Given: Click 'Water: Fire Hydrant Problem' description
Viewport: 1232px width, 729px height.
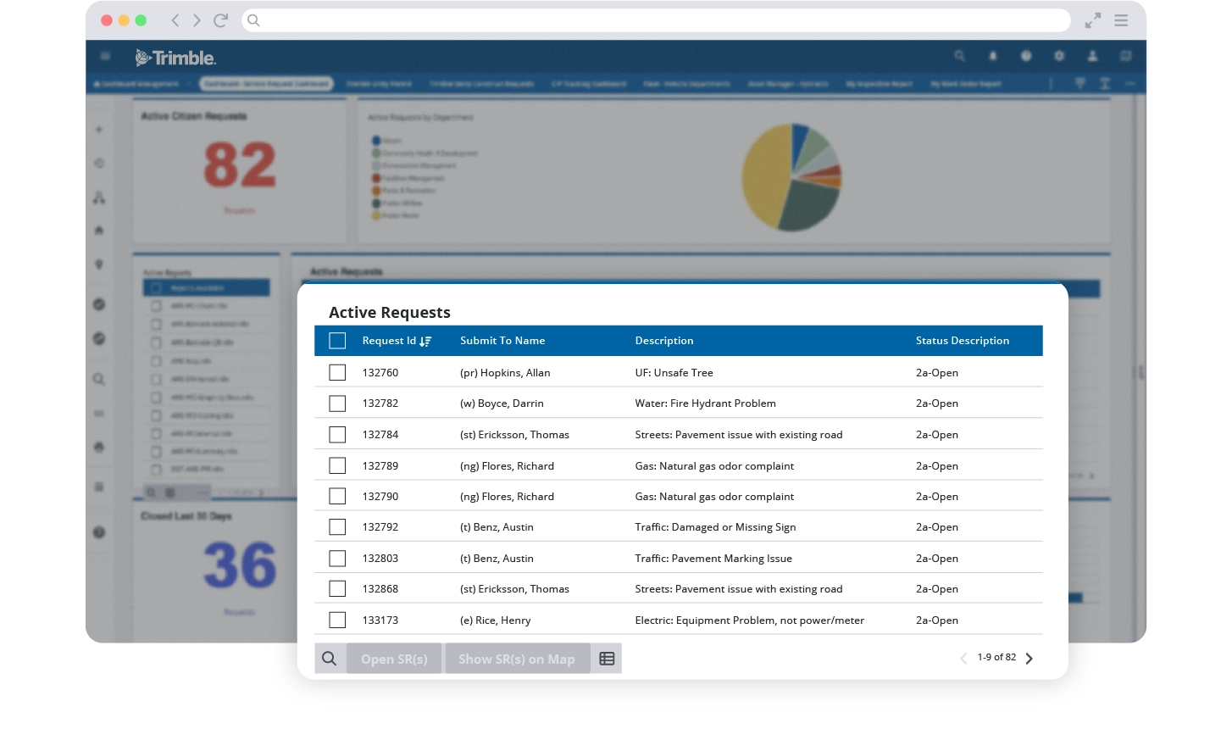Looking at the screenshot, I should pyautogui.click(x=706, y=403).
